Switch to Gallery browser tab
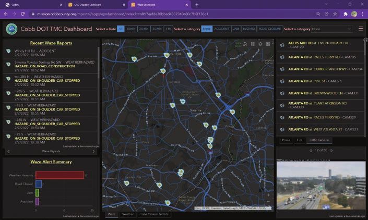The image size is (368, 220). point(33,5)
